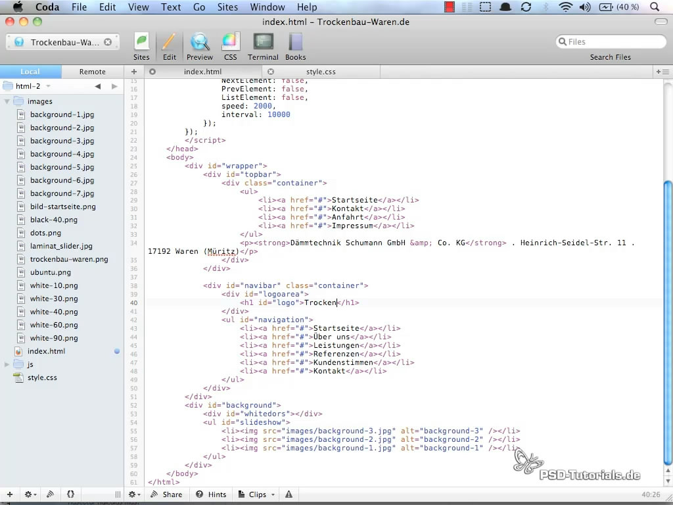Image resolution: width=673 pixels, height=505 pixels.
Task: Open the Clips dropdown
Action: (256, 494)
